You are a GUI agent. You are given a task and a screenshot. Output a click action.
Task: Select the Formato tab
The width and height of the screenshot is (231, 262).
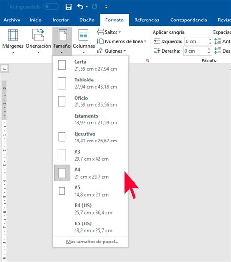coord(115,20)
